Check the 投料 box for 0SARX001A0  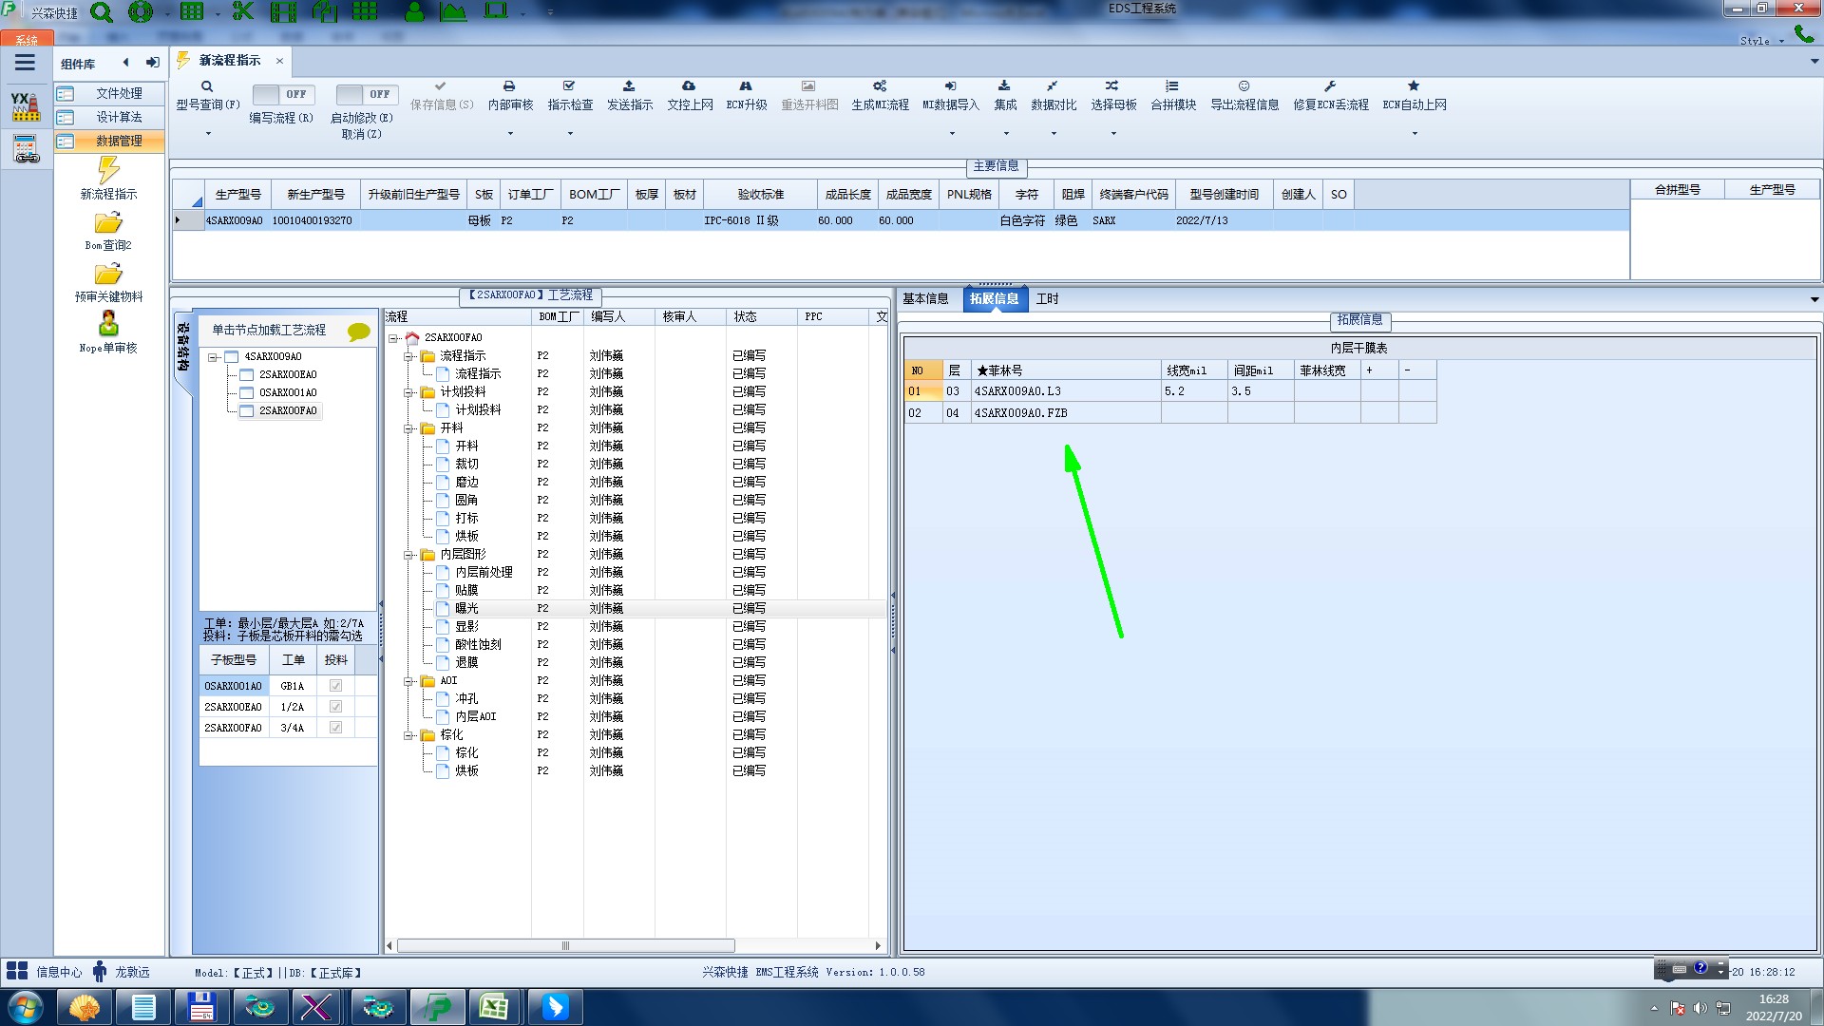335,686
